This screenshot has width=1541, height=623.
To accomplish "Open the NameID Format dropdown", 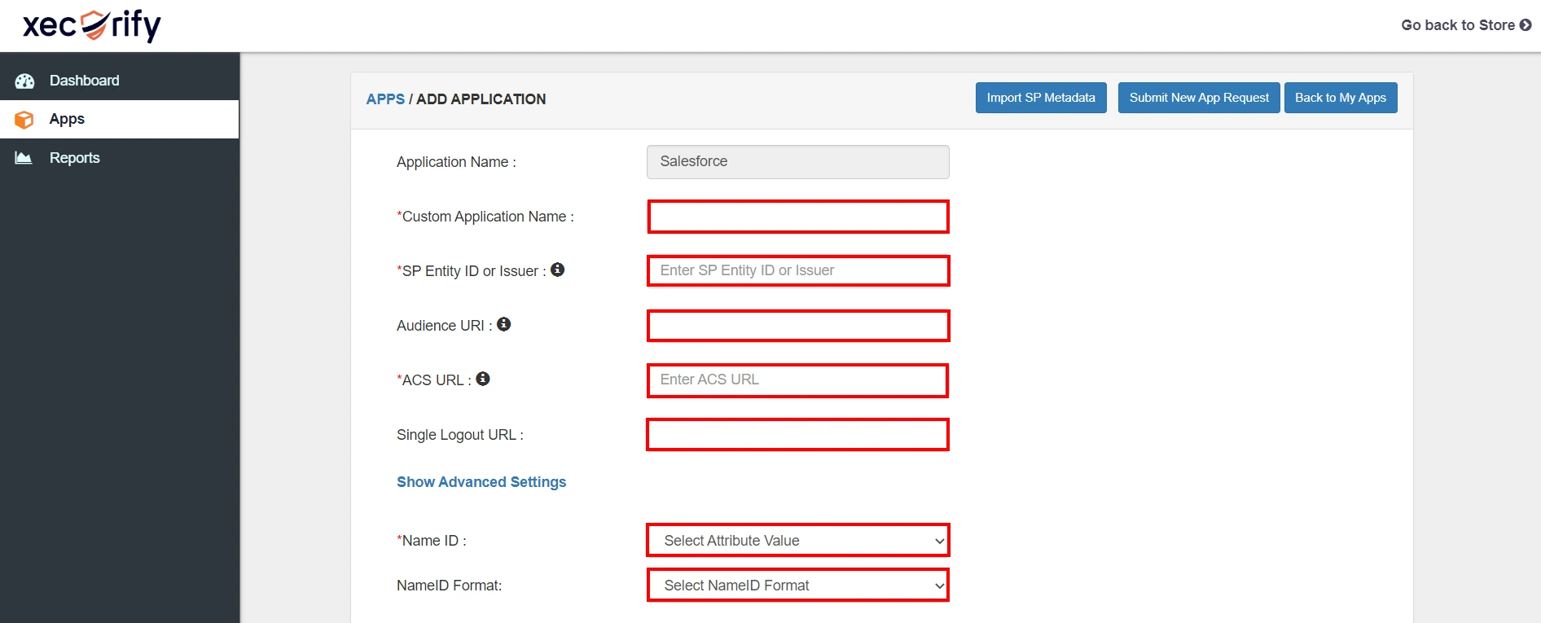I will tap(798, 586).
